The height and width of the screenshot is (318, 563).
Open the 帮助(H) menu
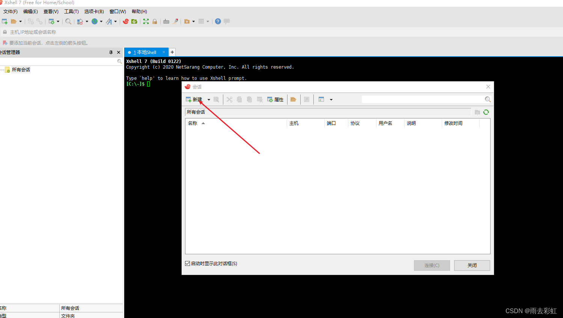[x=139, y=12]
